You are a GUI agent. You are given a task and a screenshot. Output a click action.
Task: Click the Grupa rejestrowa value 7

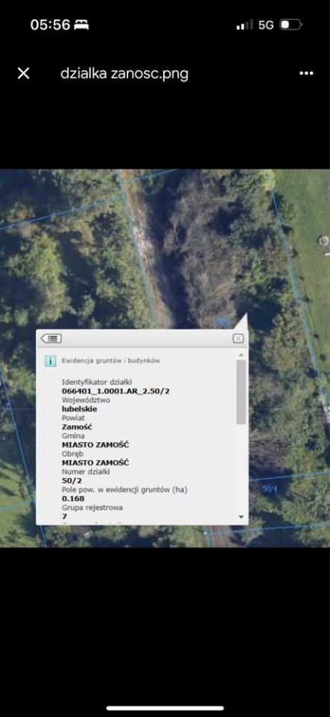coord(64,516)
